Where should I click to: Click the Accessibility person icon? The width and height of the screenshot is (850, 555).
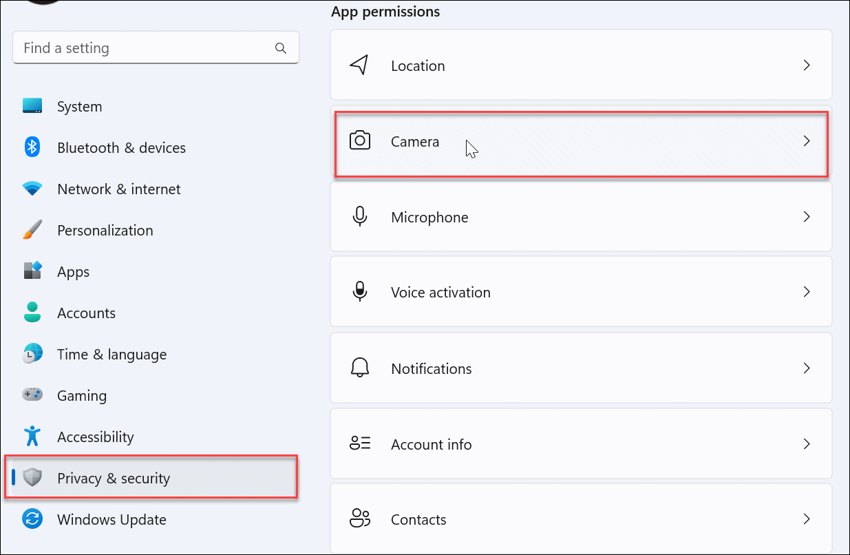click(32, 437)
